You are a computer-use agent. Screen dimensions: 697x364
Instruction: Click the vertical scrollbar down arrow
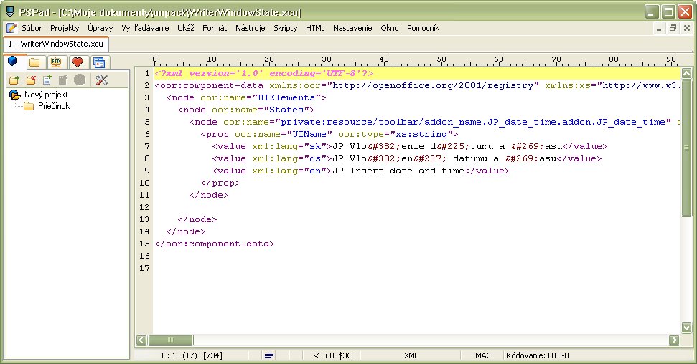click(686, 327)
